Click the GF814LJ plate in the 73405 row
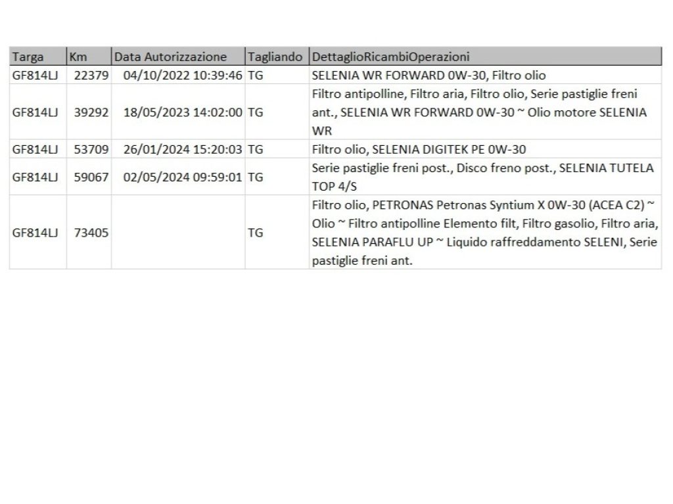This screenshot has height=504, width=673. (37, 232)
